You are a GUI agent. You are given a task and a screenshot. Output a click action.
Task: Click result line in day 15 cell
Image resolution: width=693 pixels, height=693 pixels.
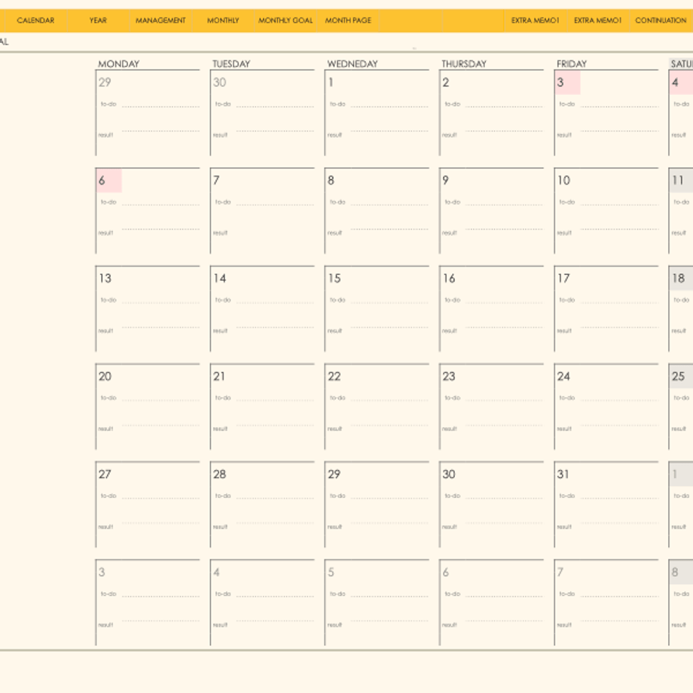coord(390,328)
